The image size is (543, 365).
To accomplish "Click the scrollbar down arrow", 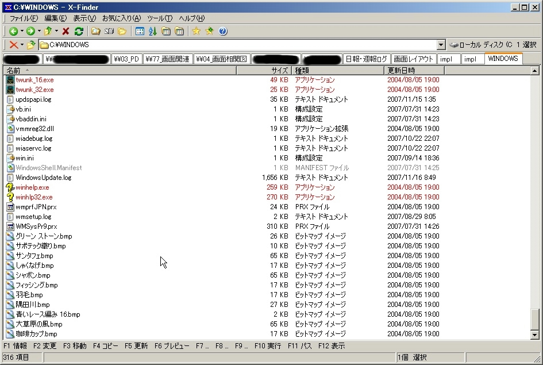I will point(534,335).
